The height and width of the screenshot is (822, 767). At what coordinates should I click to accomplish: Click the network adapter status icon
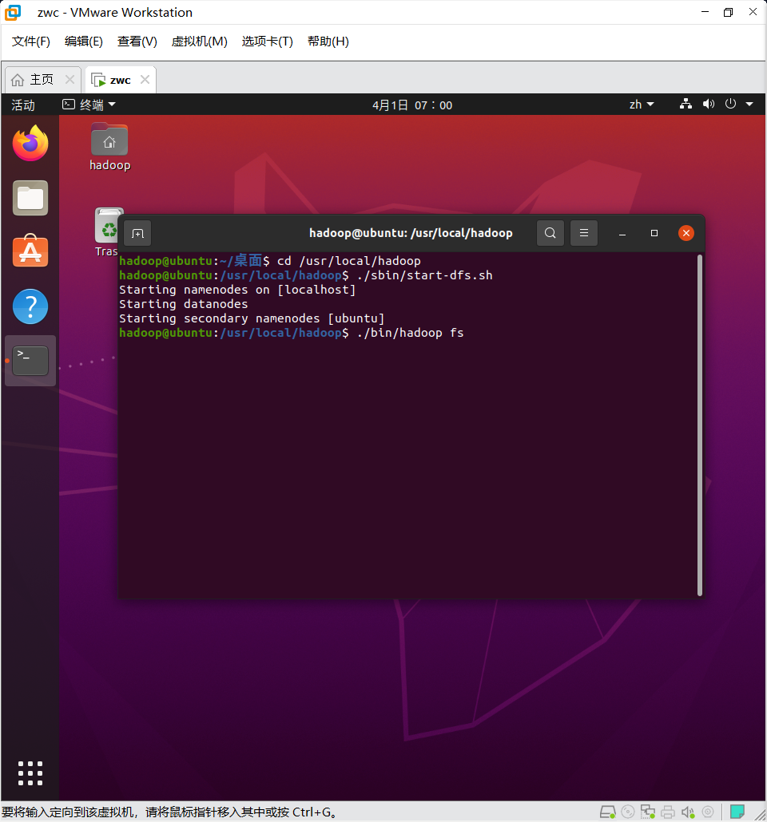(647, 812)
